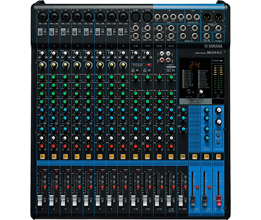Select the PHONES headphone jack
The image size is (261, 220).
pyautogui.click(x=218, y=36)
